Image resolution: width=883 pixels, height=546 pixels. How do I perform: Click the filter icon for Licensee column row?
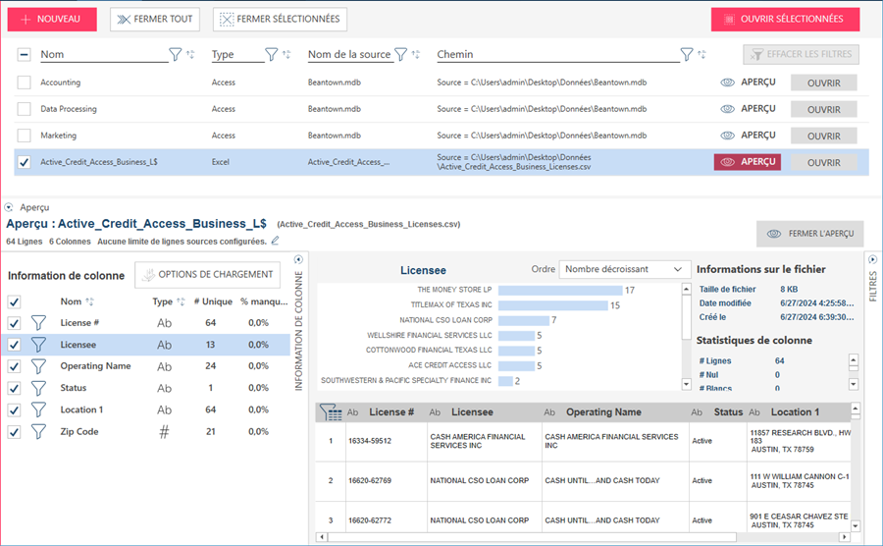pos(39,345)
